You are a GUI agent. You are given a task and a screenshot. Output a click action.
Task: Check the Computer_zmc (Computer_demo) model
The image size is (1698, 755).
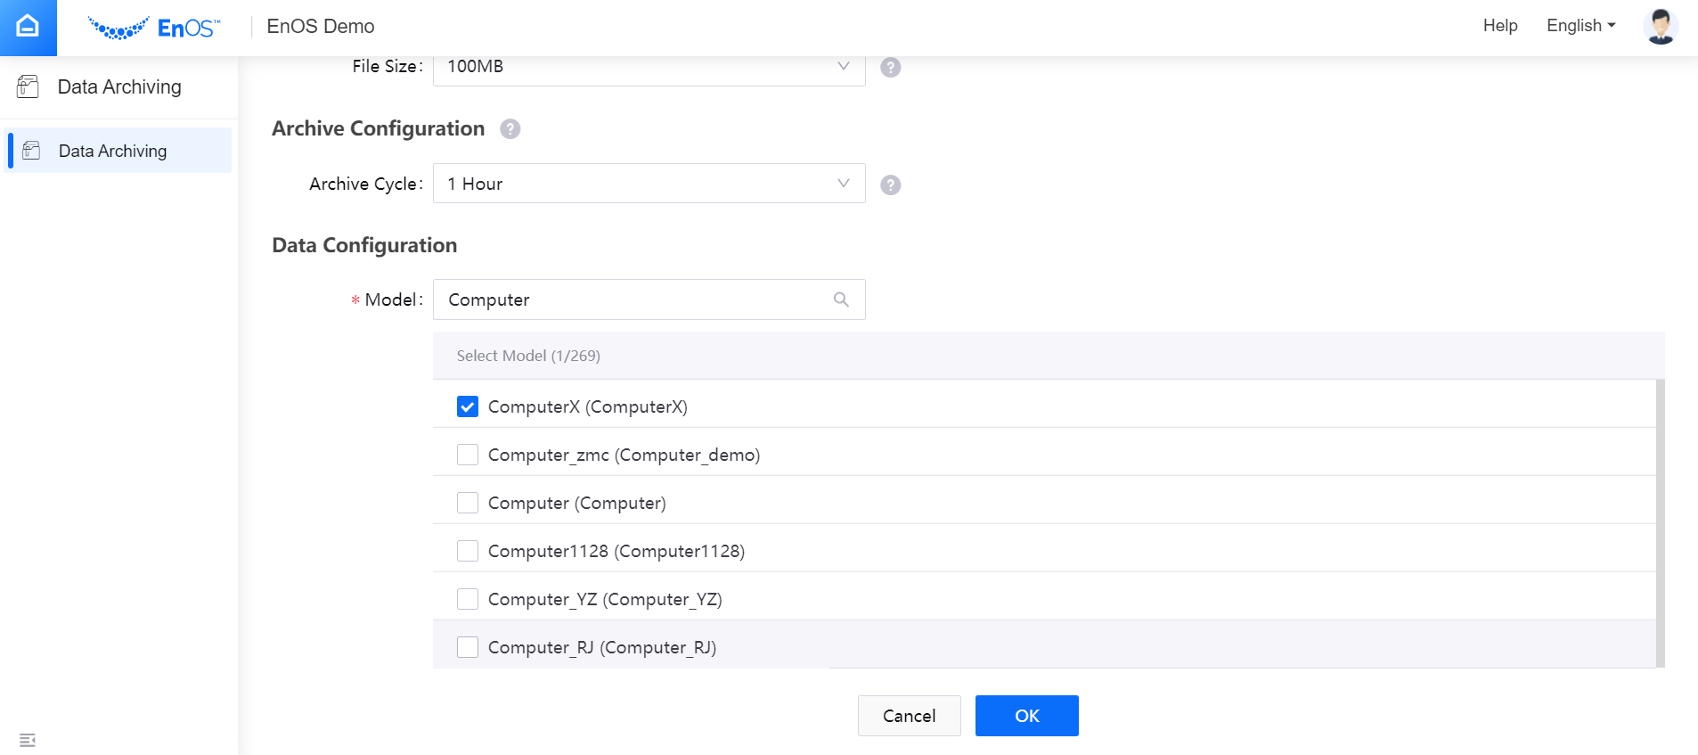coord(468,455)
